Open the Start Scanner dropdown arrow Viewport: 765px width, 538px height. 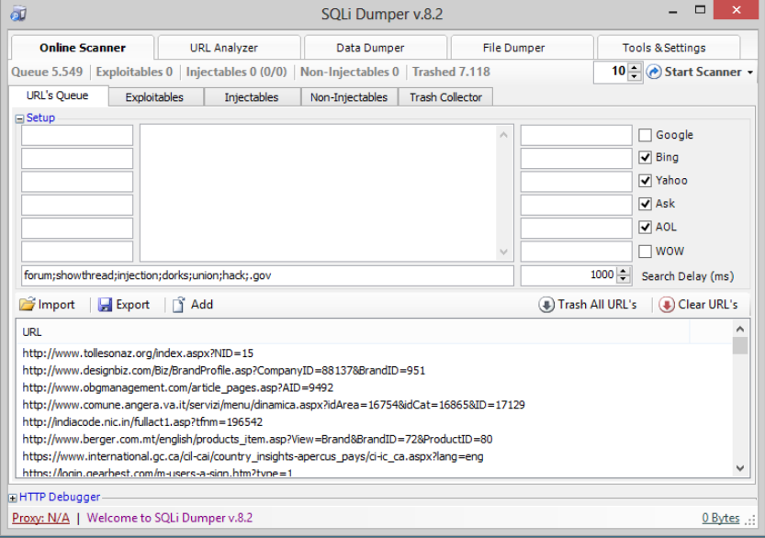[750, 73]
